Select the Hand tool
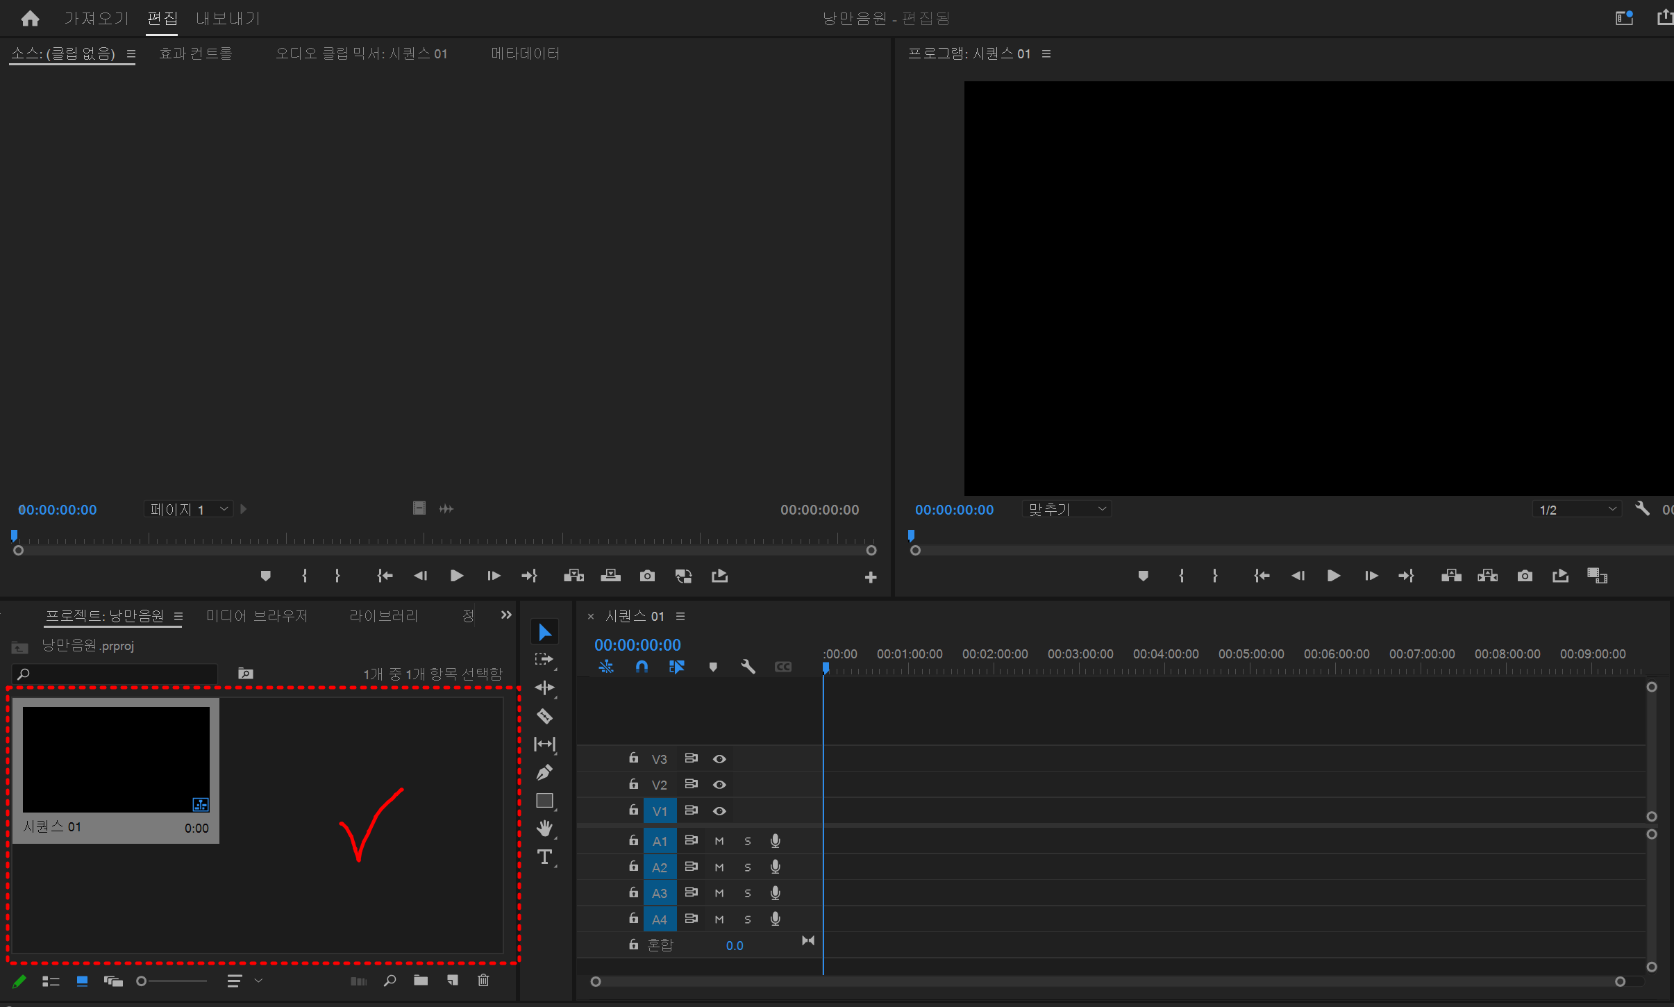 544,829
